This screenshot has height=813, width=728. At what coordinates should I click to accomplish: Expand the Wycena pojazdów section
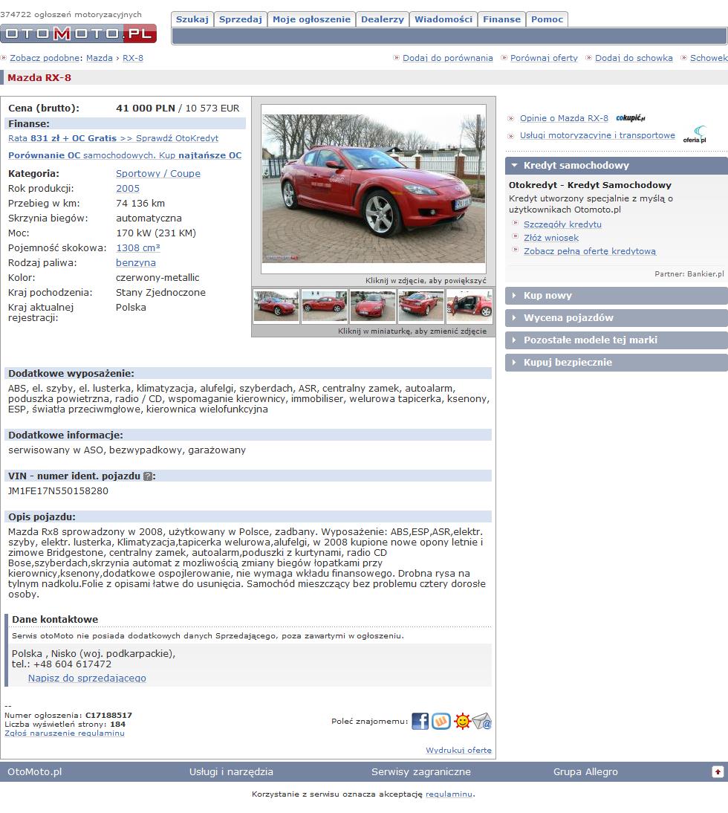click(x=616, y=318)
